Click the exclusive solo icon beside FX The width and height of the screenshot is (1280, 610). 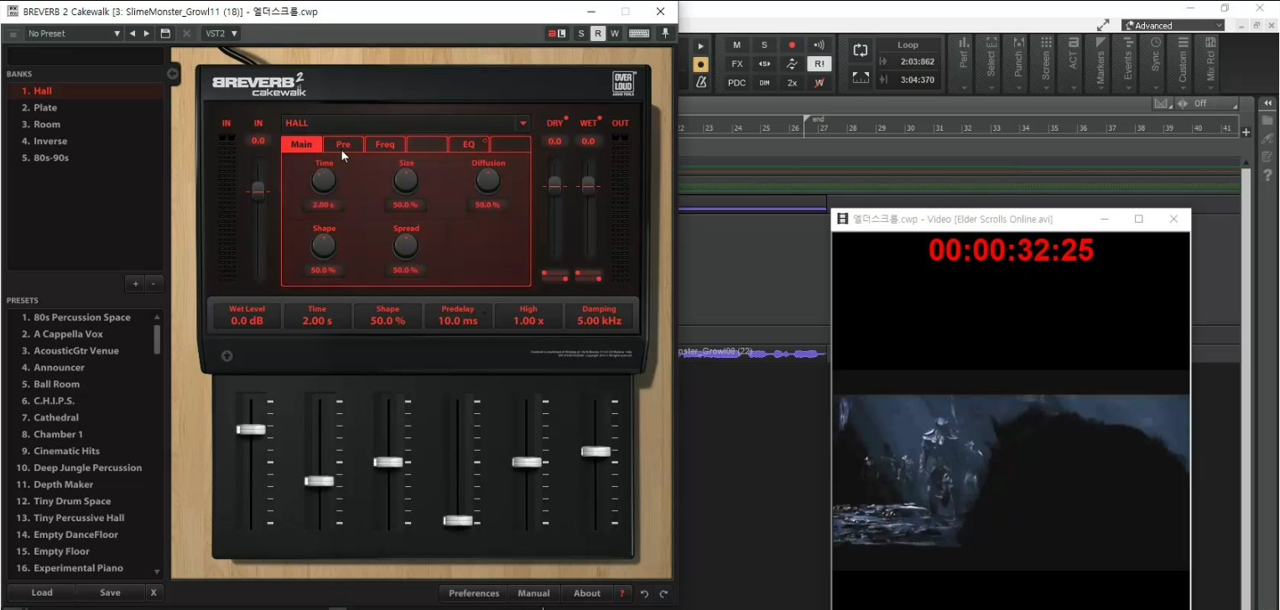(764, 64)
